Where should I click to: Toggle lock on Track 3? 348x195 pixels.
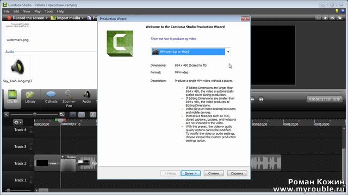tap(31, 148)
